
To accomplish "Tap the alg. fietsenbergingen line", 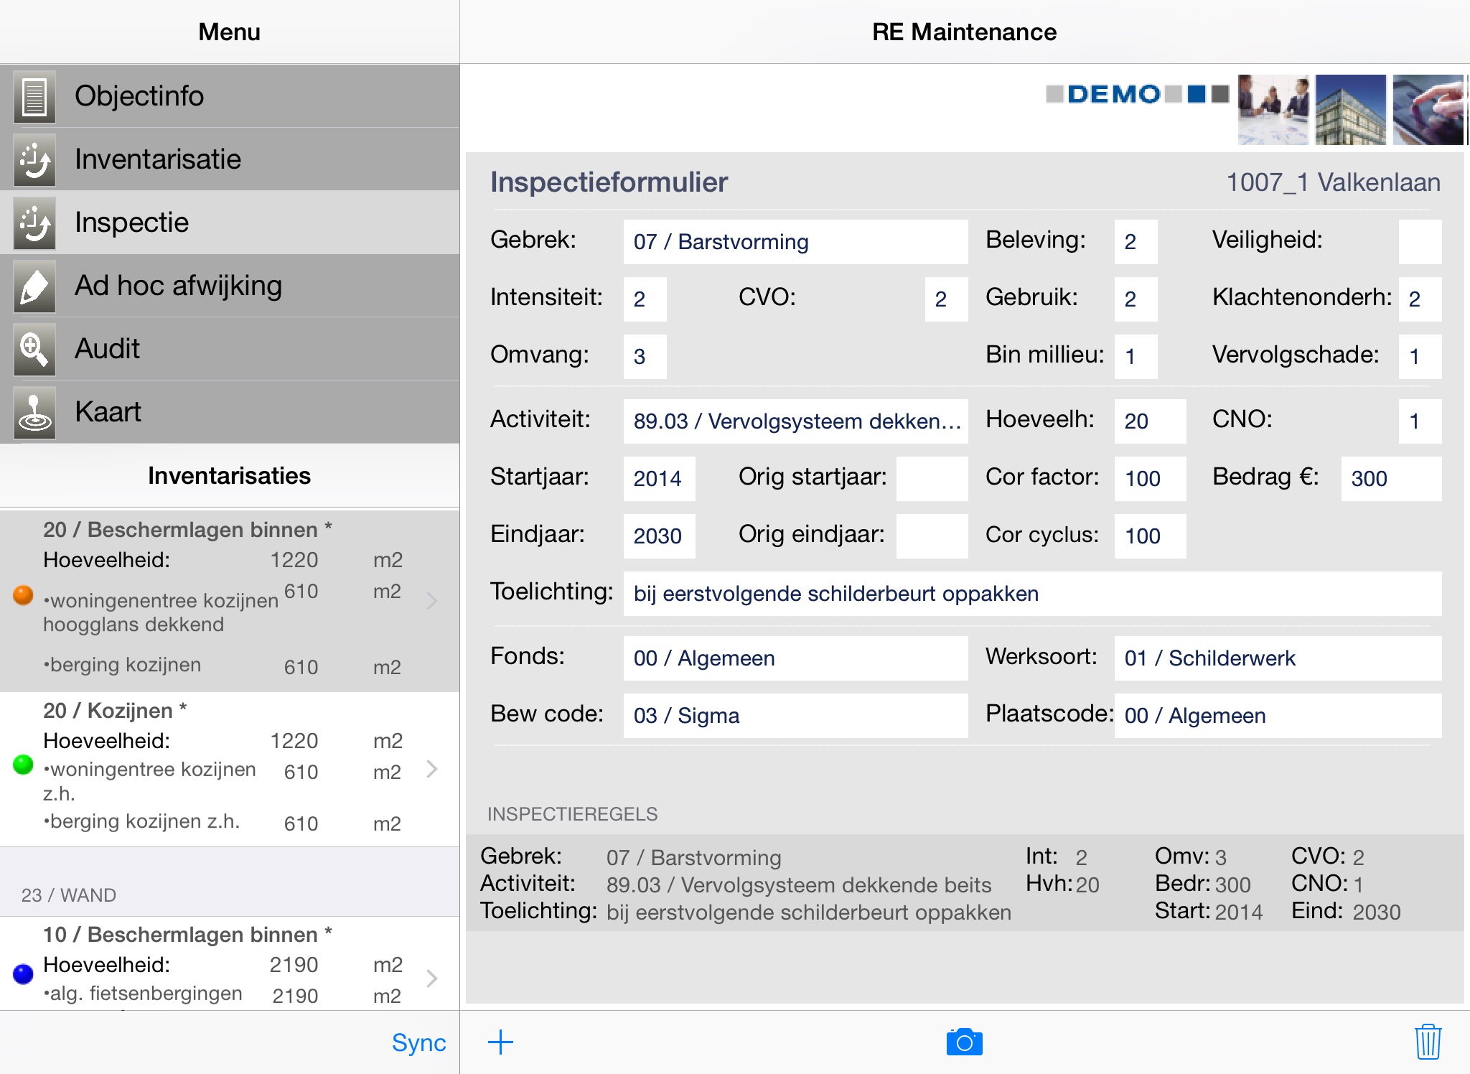I will point(143,994).
